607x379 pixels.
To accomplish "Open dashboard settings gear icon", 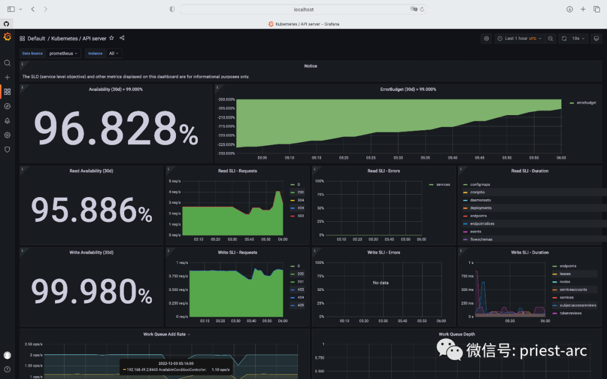I will coord(487,38).
